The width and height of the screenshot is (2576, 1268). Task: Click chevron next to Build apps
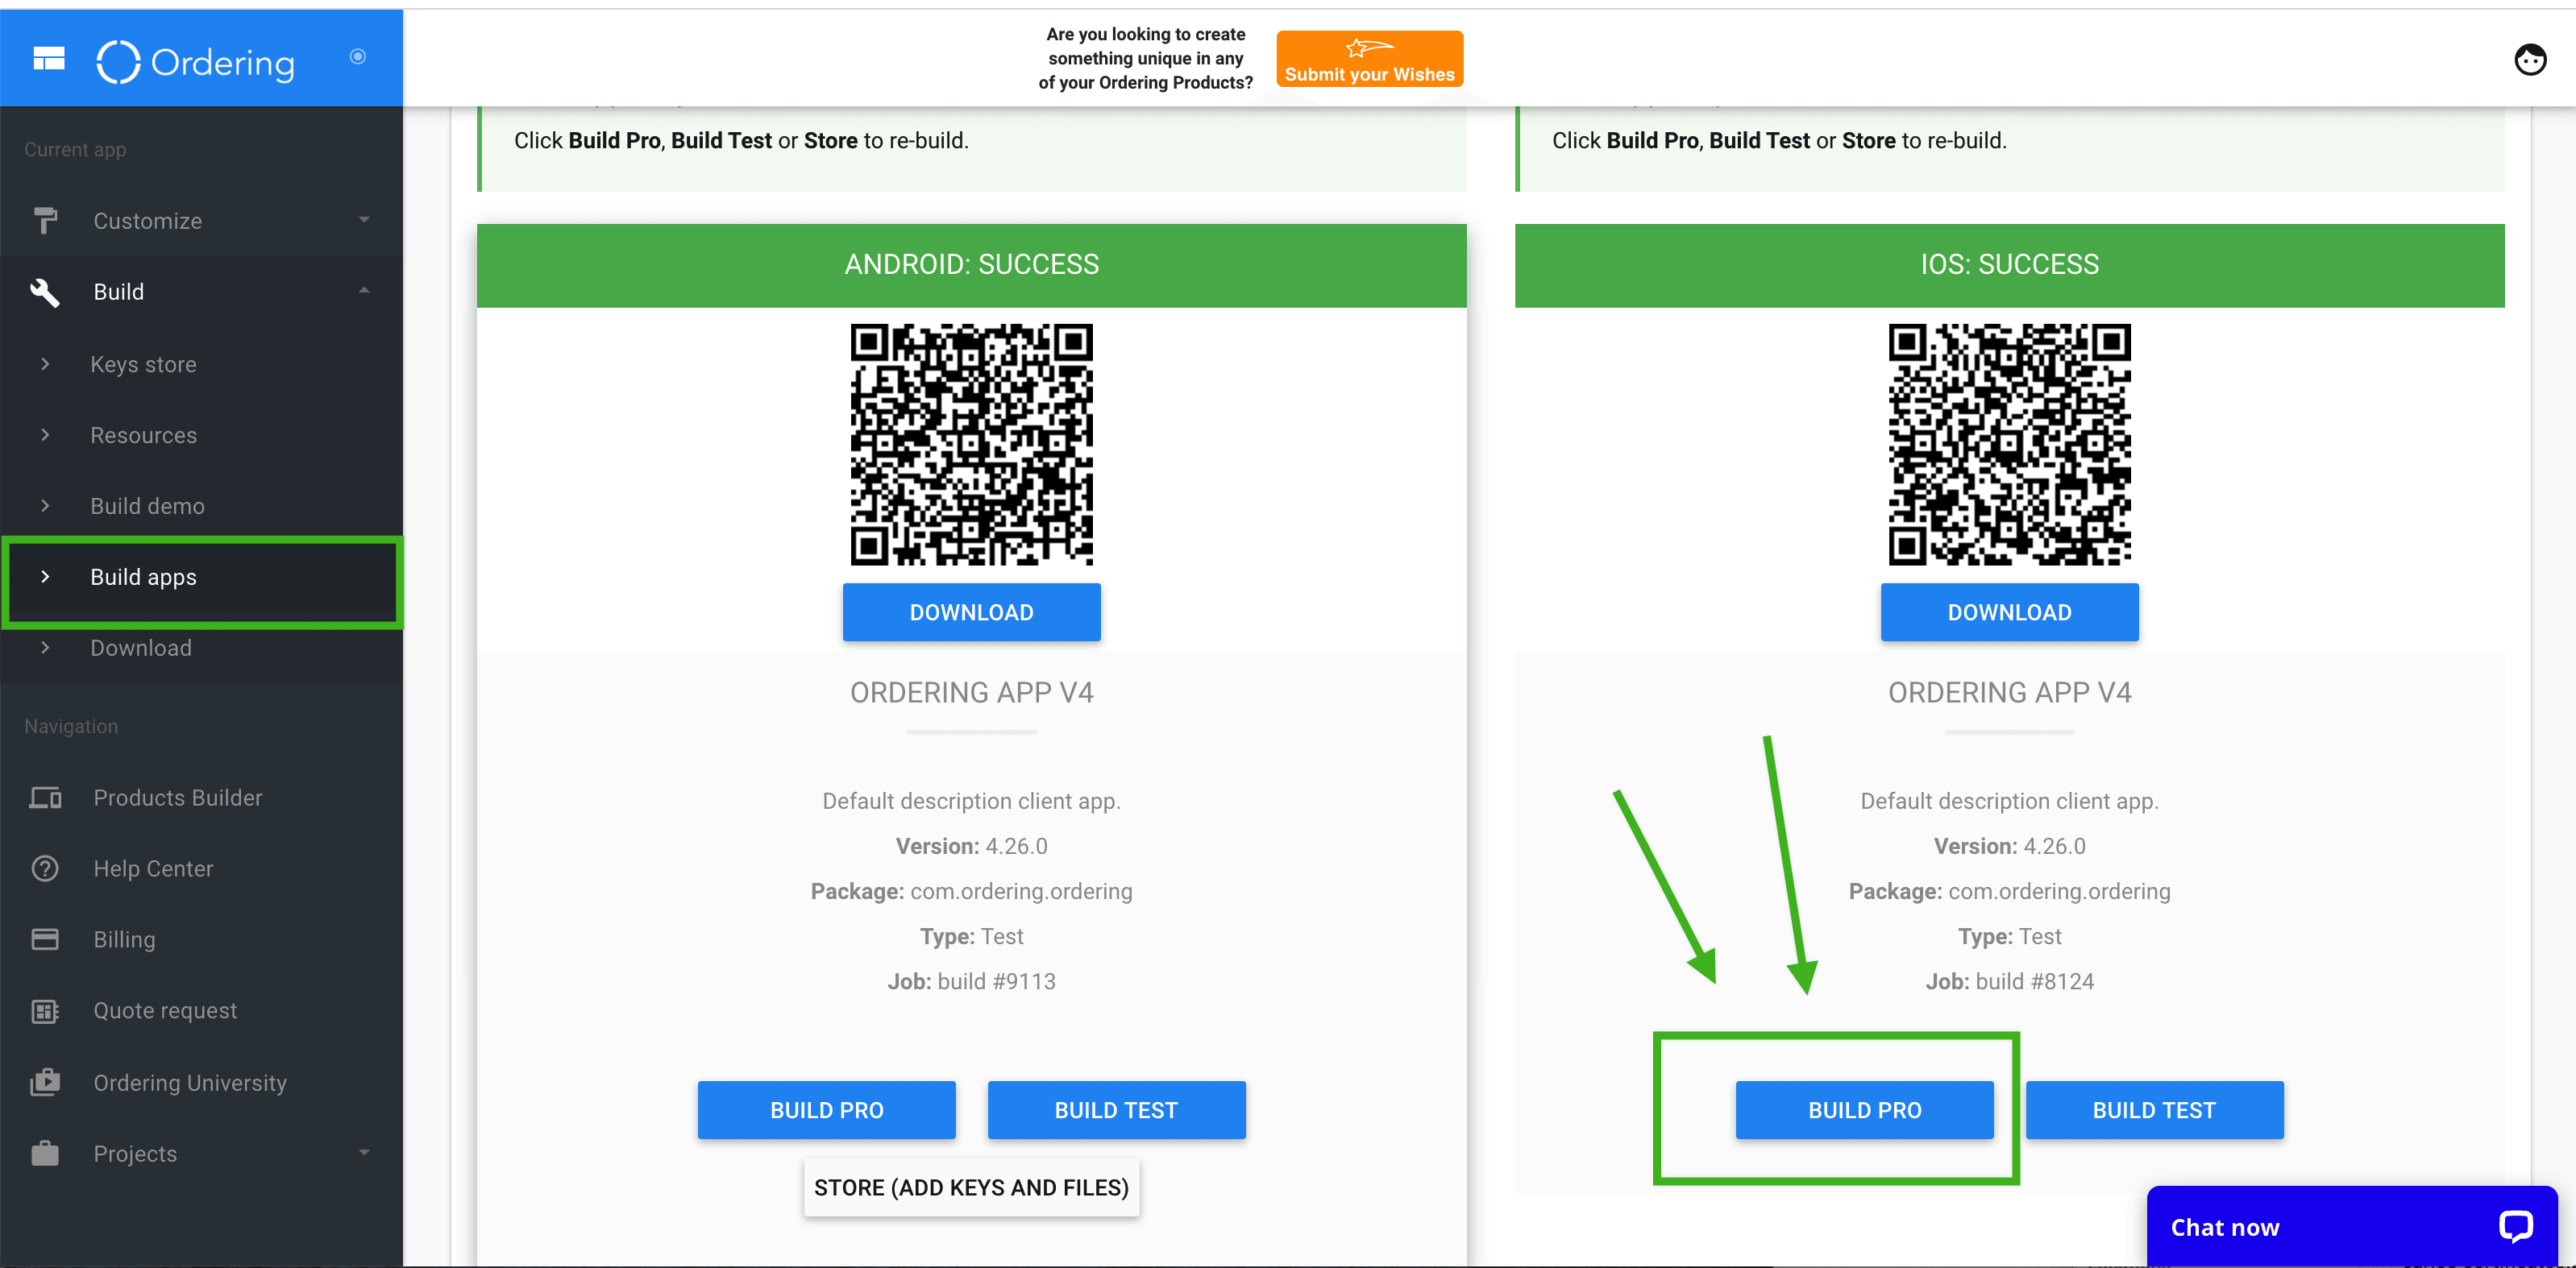pyautogui.click(x=45, y=577)
